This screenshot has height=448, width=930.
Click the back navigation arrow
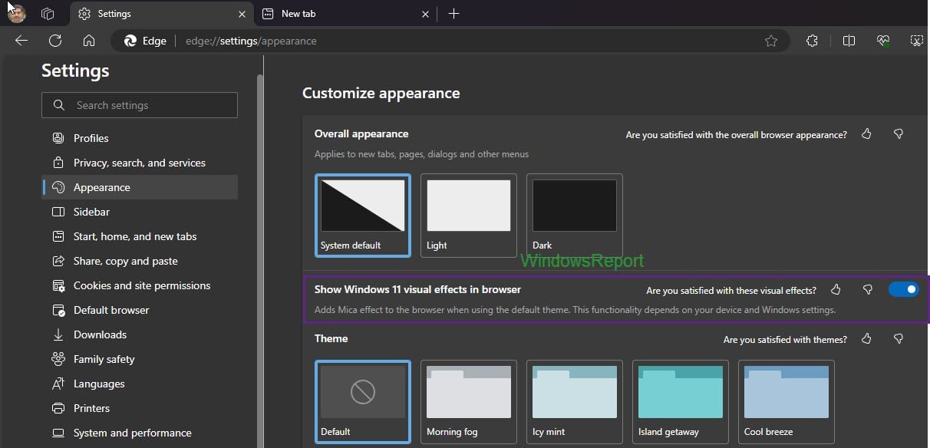point(21,41)
